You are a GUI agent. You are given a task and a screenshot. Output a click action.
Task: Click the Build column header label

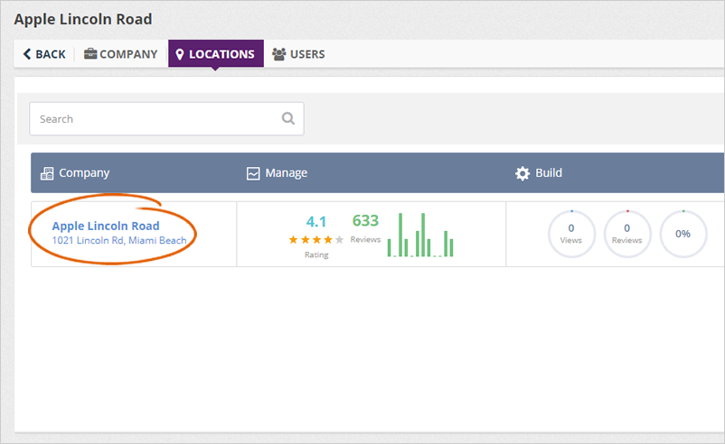[549, 173]
